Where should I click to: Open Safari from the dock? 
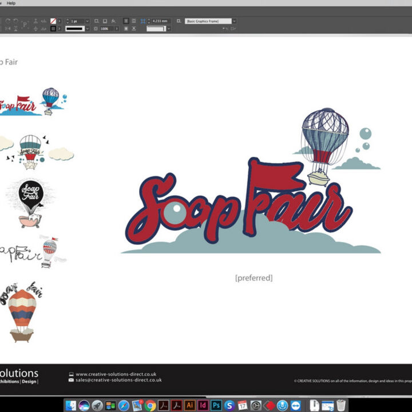point(124,406)
